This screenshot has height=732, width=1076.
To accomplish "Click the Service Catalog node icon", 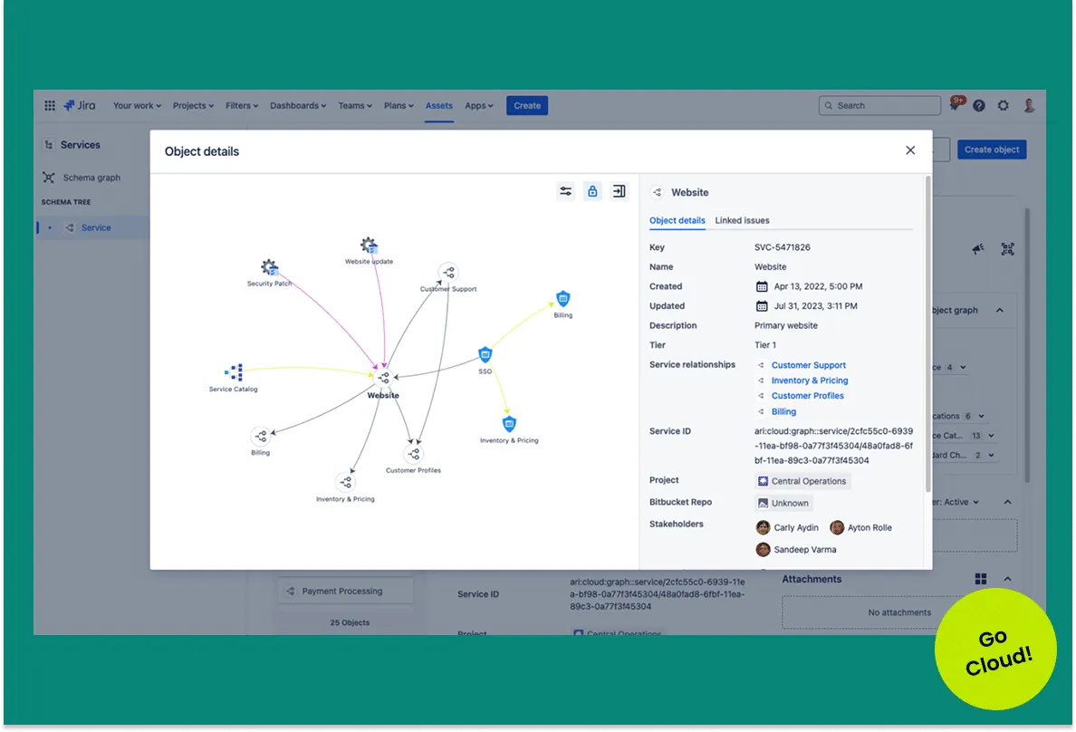I will click(234, 372).
